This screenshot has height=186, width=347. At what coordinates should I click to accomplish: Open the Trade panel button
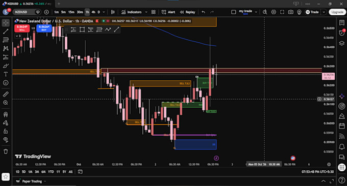coord(312,12)
